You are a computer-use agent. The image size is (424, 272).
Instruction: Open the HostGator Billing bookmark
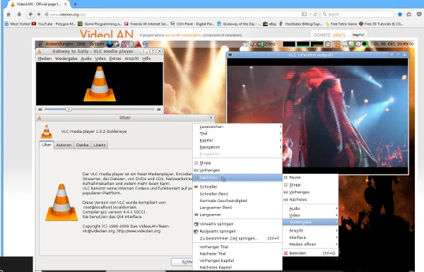(x=301, y=24)
